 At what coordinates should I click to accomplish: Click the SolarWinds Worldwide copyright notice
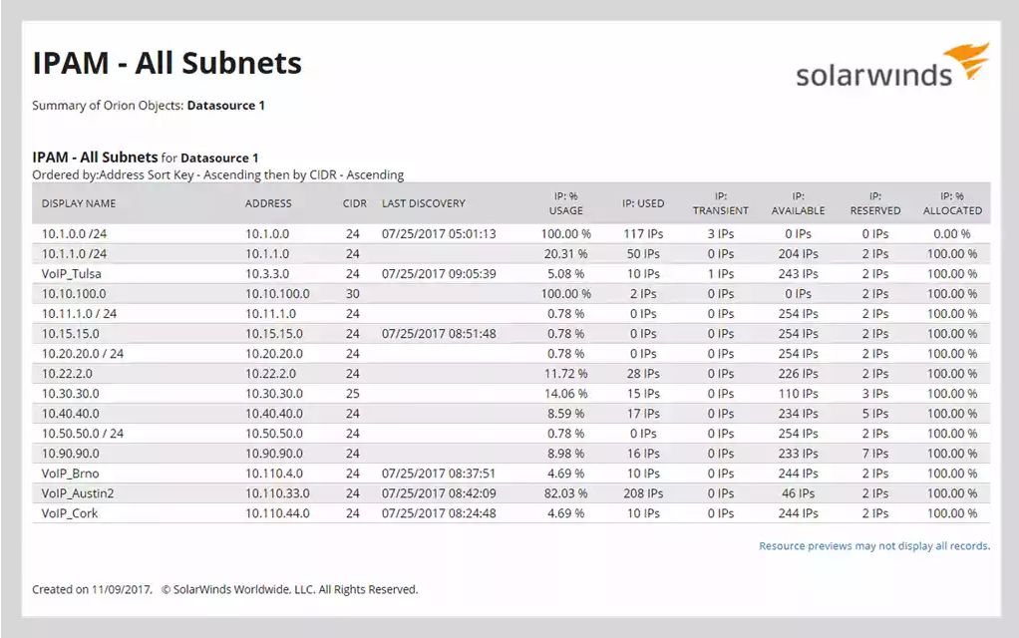coord(290,590)
